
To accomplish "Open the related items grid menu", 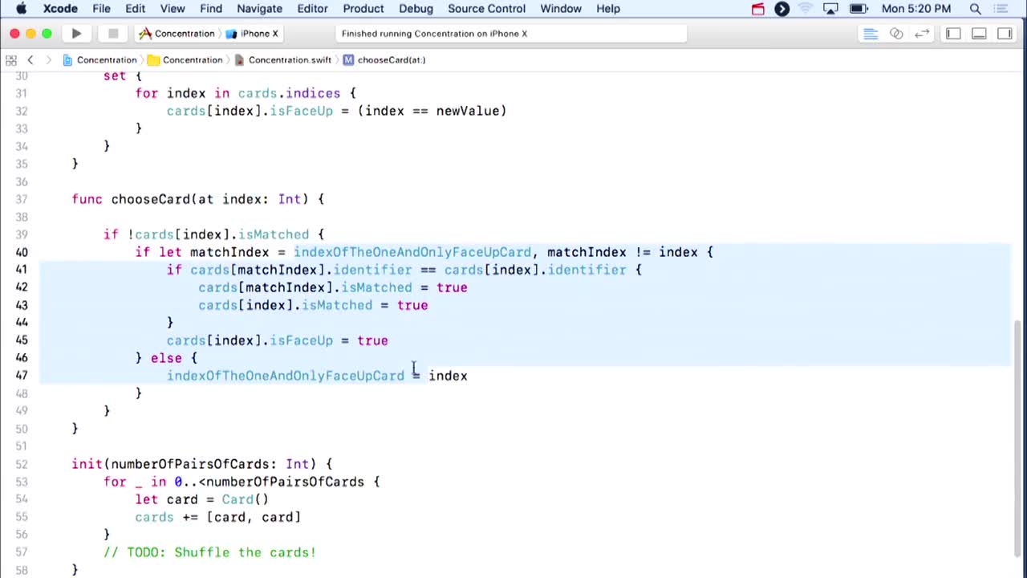I will (x=11, y=60).
